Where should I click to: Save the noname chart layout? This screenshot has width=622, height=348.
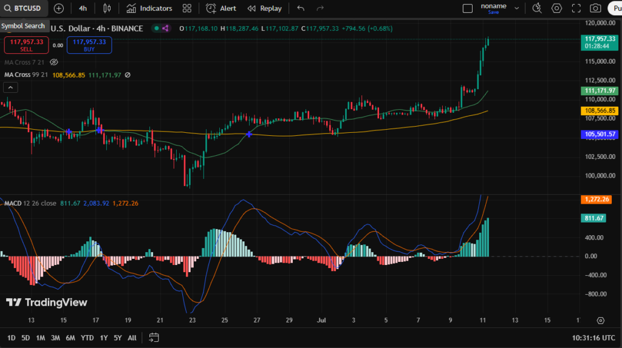pyautogui.click(x=493, y=12)
